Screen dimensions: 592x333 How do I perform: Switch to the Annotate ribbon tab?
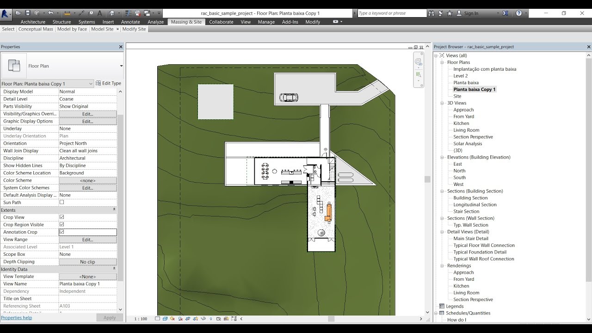tap(130, 22)
